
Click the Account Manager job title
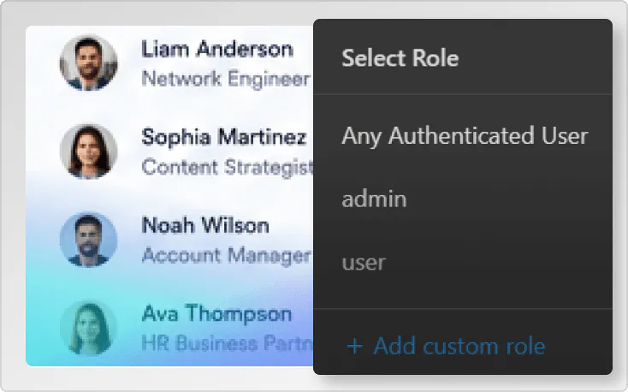point(226,255)
